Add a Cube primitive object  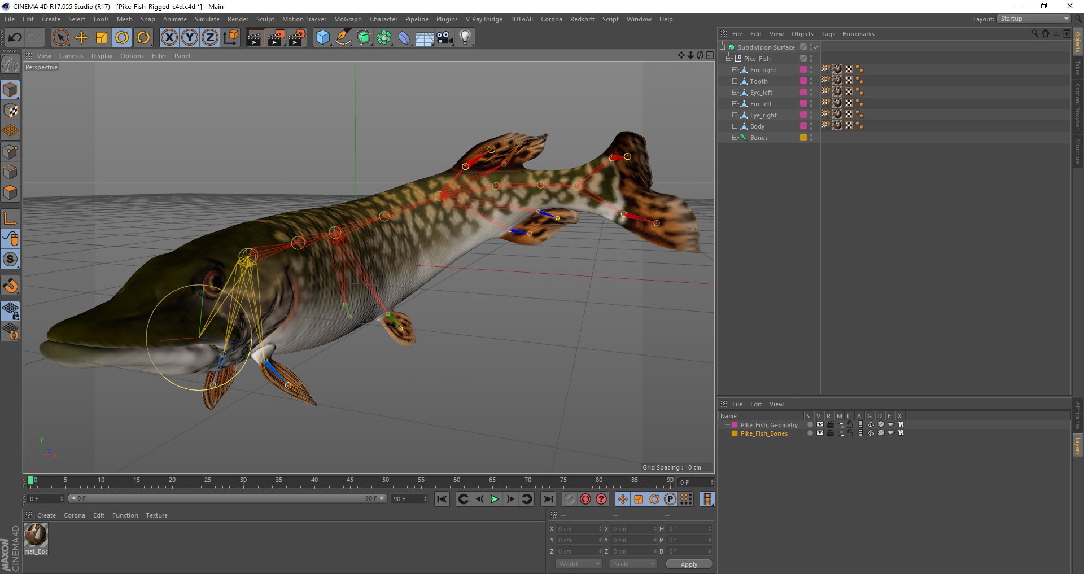point(322,38)
